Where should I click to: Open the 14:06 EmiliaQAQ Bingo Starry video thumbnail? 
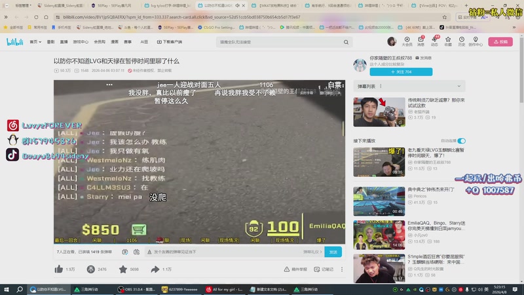379,235
